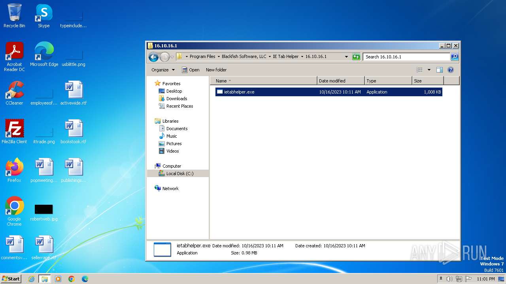Image resolution: width=506 pixels, height=284 pixels.
Task: Launch Internet Explorer from taskbar
Action: coord(31,279)
